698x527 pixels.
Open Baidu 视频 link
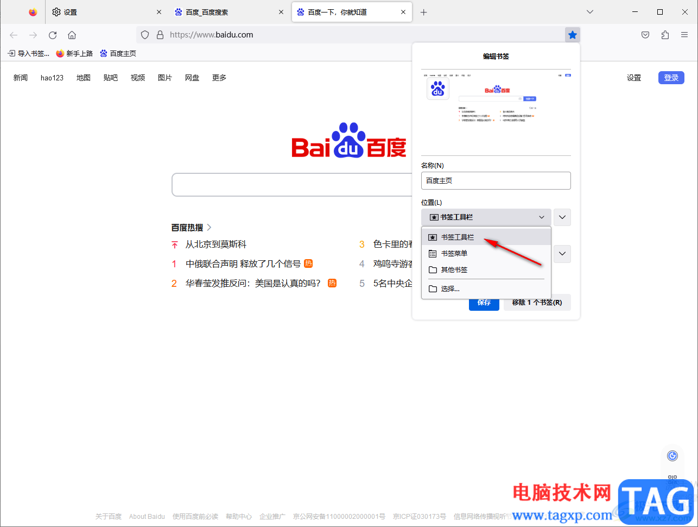[x=138, y=78]
